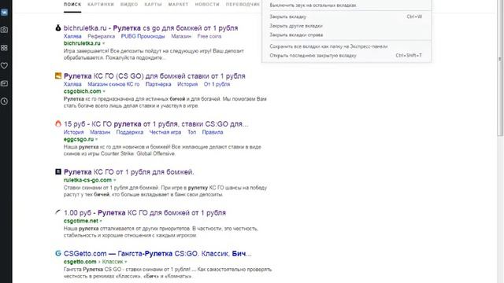Switch to Маркет tab

[x=178, y=5]
